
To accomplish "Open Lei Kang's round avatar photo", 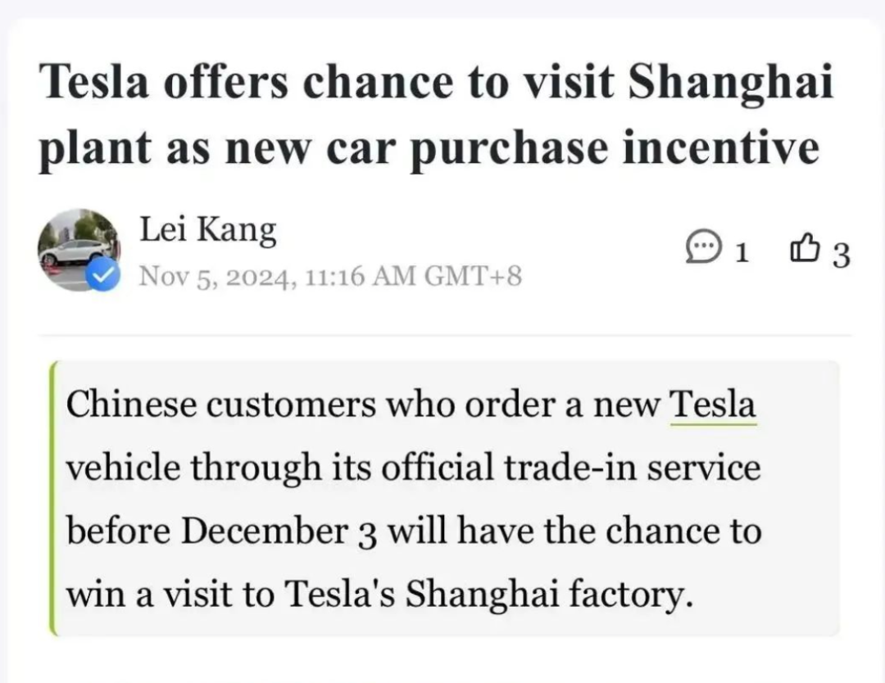I will pyautogui.click(x=79, y=250).
